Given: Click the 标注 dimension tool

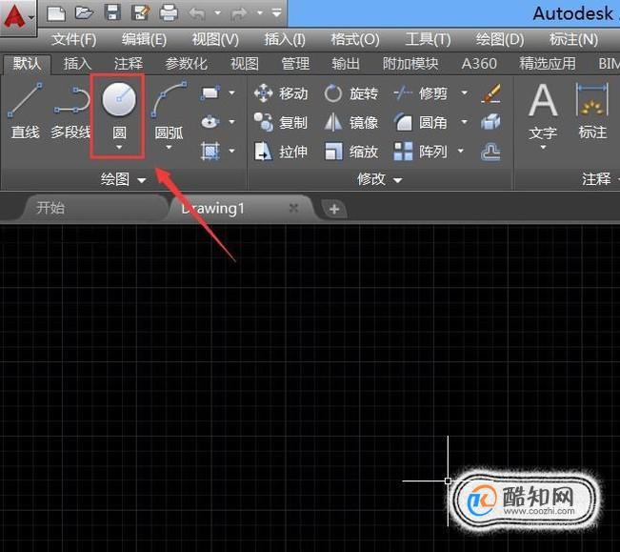Looking at the screenshot, I should (x=592, y=112).
